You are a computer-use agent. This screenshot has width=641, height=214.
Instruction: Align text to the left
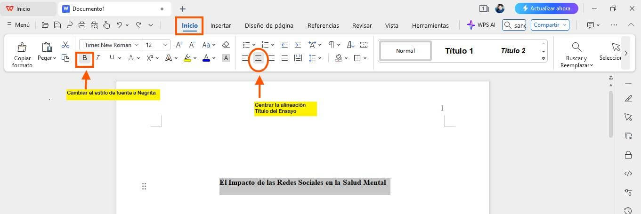click(x=245, y=58)
